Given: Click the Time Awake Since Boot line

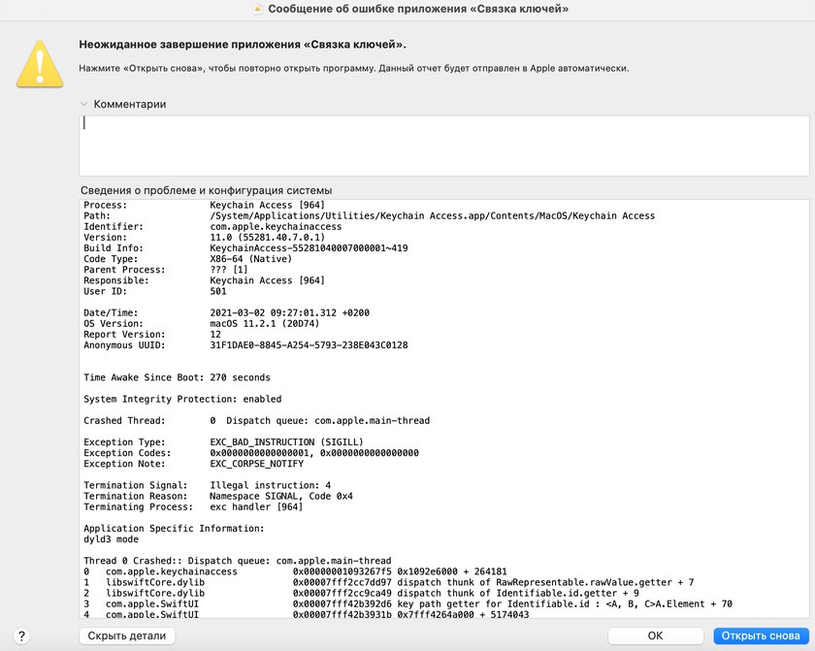Looking at the screenshot, I should 177,377.
